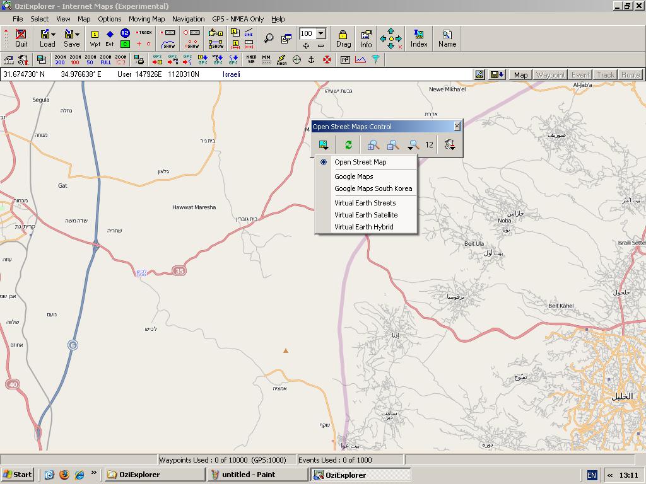
Task: Switch map source to Google Maps
Action: click(353, 176)
